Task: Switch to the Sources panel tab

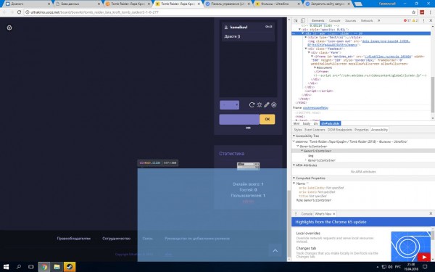Action: point(350,20)
